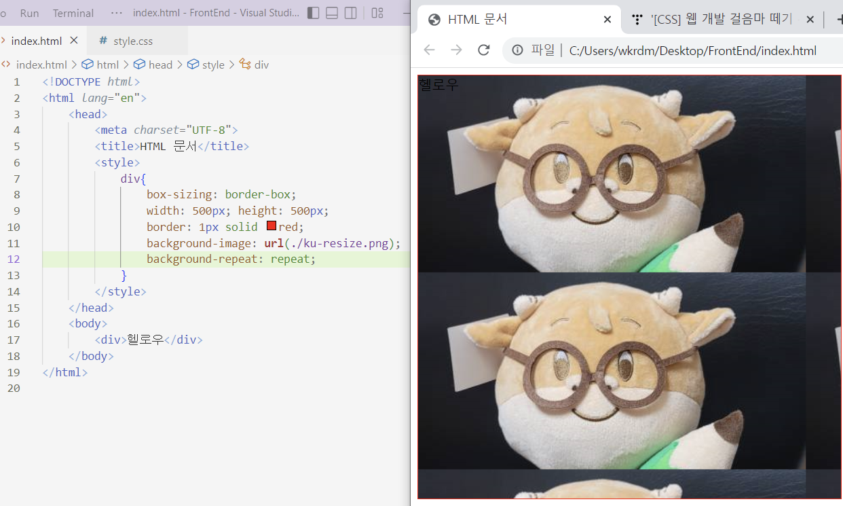843x506 pixels.
Task: Select index.html in the breadcrumb
Action: (x=41, y=65)
